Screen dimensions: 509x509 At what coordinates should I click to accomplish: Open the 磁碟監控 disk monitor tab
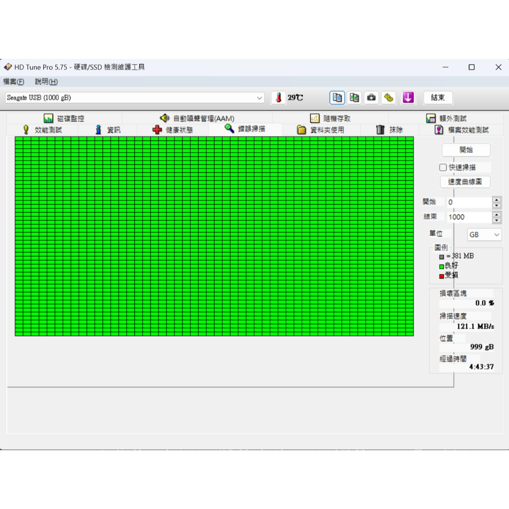64,118
